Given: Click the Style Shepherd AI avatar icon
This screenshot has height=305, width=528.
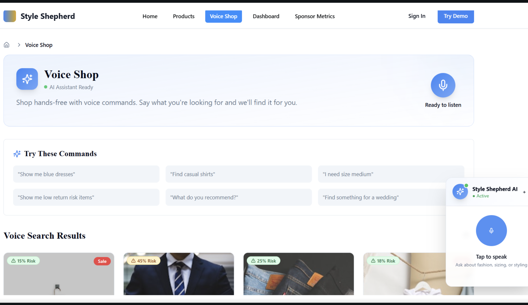Looking at the screenshot, I should pos(460,192).
